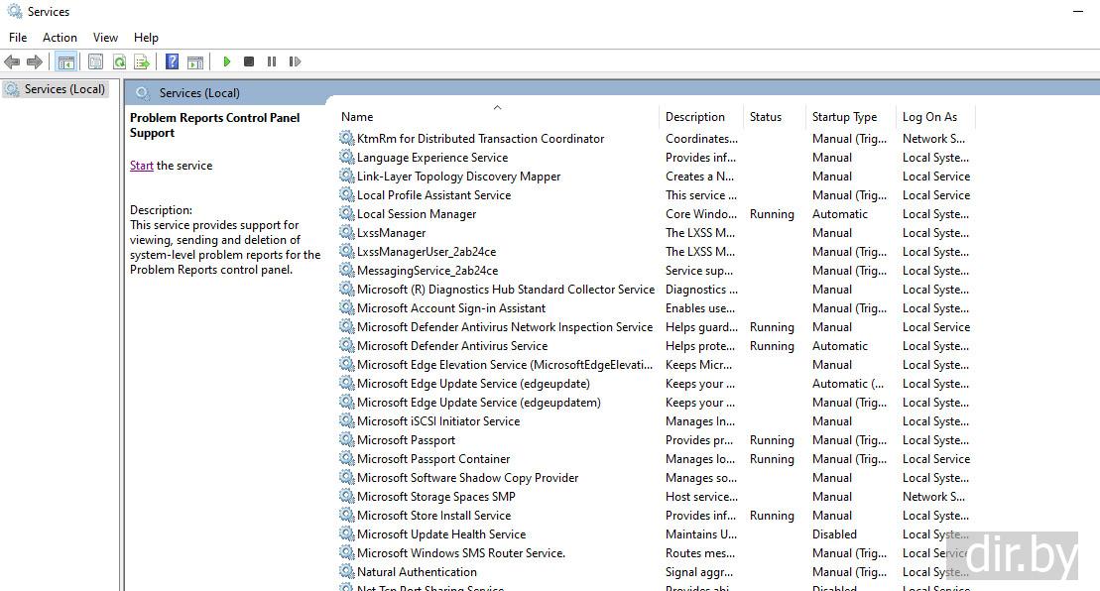Click the Start the service link

pos(141,166)
